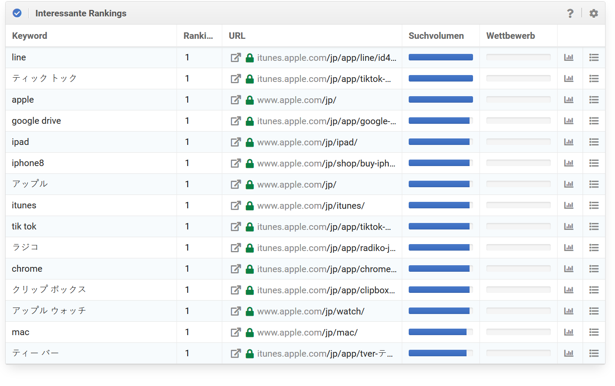
Task: Open external link icon for chrome row
Action: [x=236, y=269]
